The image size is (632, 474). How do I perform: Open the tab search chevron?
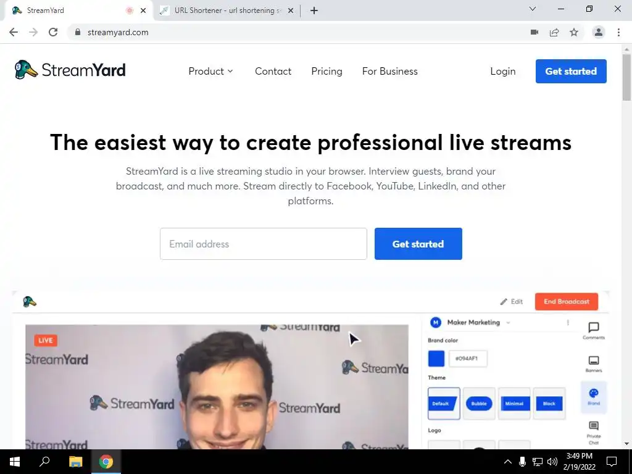[533, 9]
